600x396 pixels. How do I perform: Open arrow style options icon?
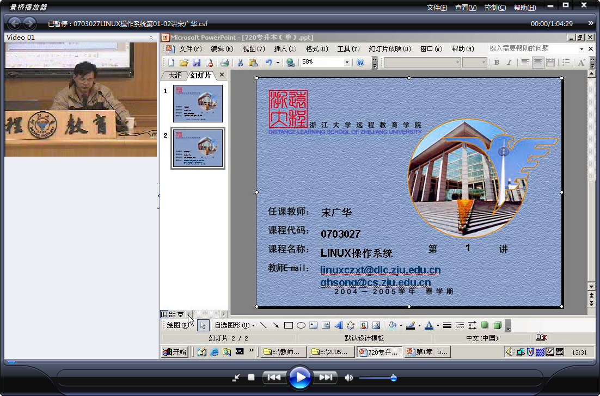(x=472, y=325)
